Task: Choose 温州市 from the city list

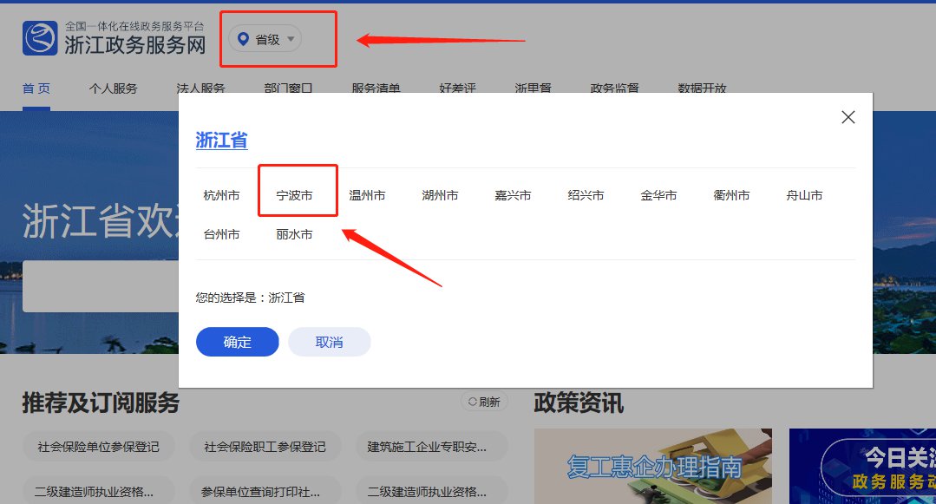Action: coord(367,196)
